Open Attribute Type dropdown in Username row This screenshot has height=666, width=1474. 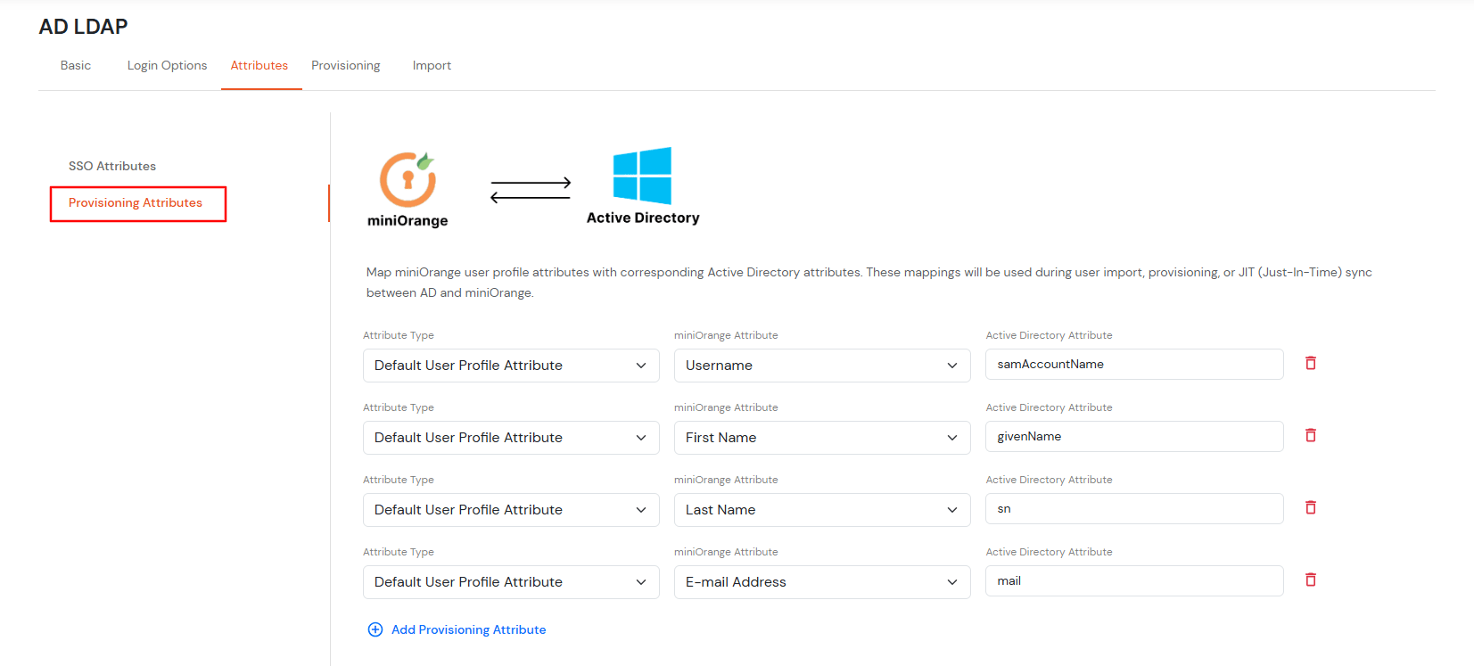pyautogui.click(x=510, y=366)
